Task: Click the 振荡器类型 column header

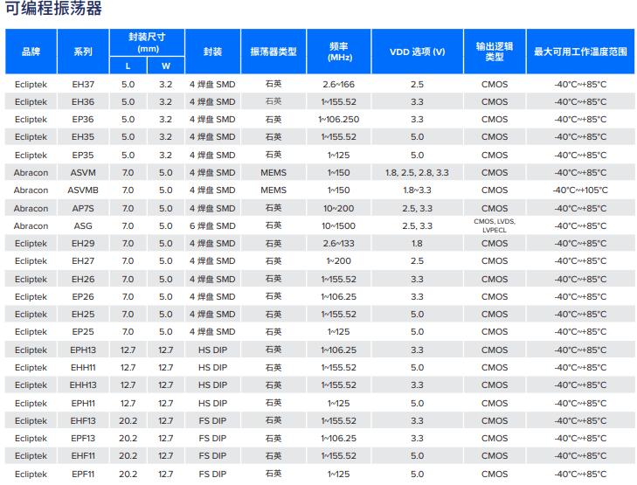Action: (x=273, y=52)
